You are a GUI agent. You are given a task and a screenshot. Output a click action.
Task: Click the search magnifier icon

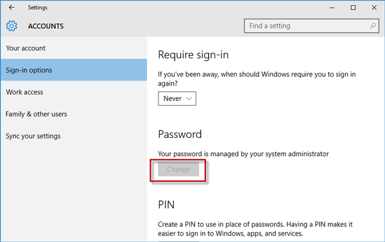pos(373,26)
